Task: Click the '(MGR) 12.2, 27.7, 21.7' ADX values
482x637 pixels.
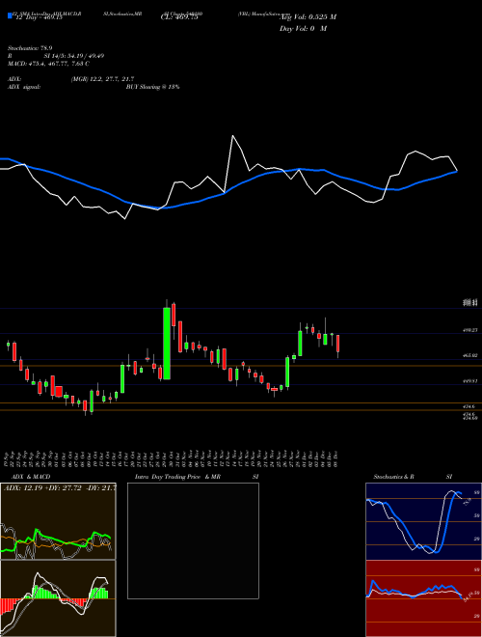Action: 102,79
